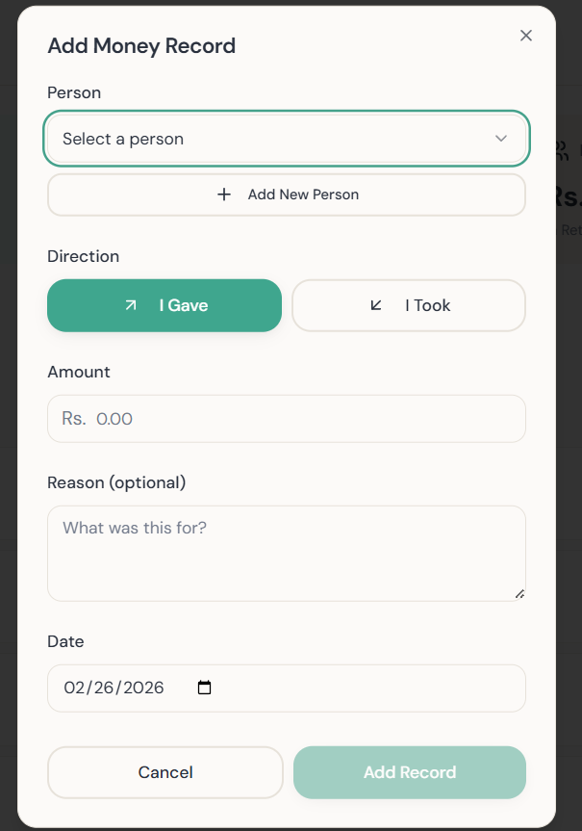Dismiss the form with Cancel
This screenshot has height=831, width=582.
click(x=164, y=771)
